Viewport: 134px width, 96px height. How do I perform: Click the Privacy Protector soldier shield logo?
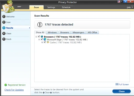8,7
